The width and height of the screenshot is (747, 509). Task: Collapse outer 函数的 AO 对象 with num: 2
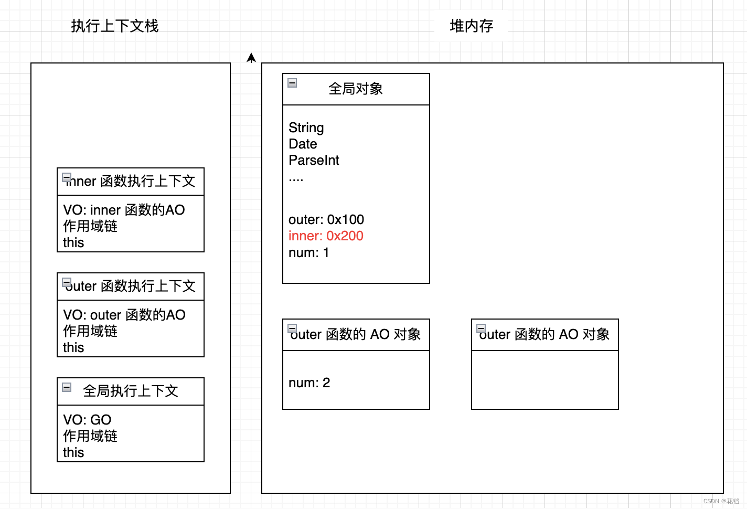pos(292,328)
